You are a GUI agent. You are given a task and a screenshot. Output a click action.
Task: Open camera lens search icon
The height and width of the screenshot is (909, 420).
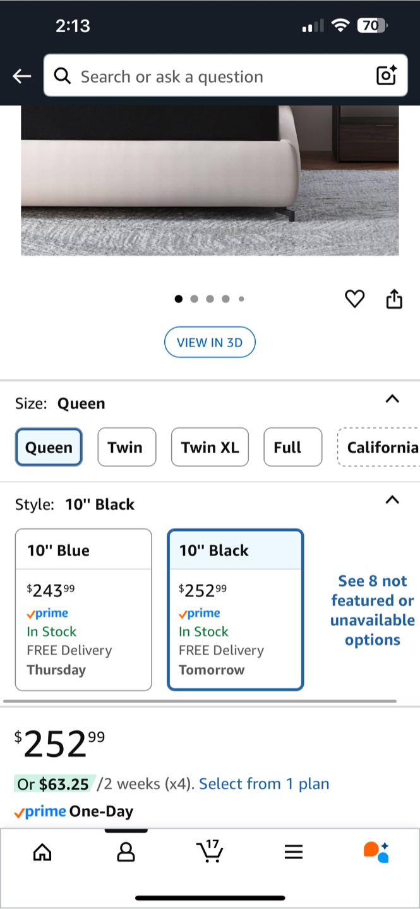[386, 76]
